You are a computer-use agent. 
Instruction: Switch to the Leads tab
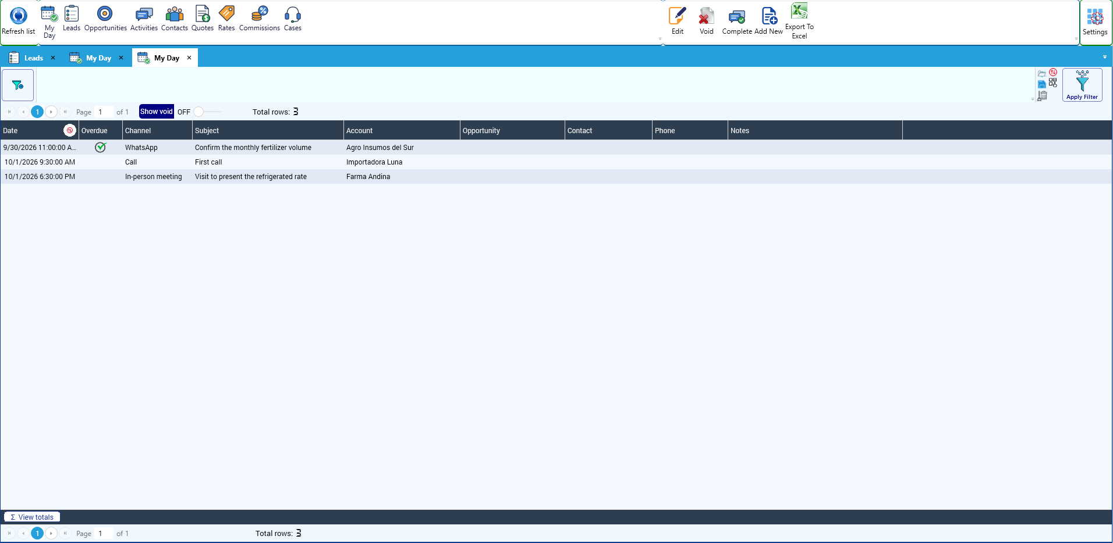point(27,58)
